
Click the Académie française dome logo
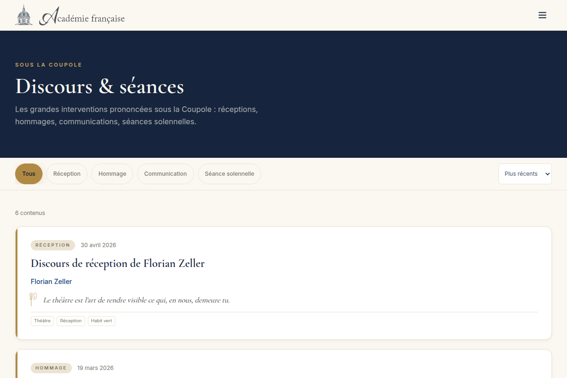click(24, 15)
